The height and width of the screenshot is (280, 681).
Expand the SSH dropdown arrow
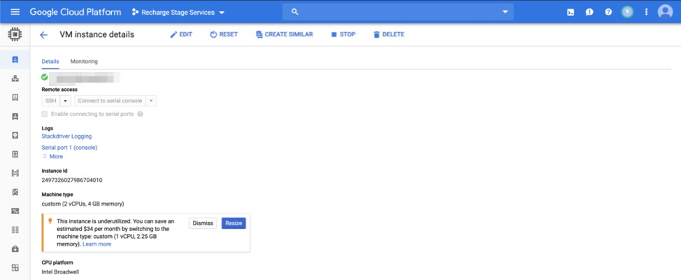(x=66, y=101)
